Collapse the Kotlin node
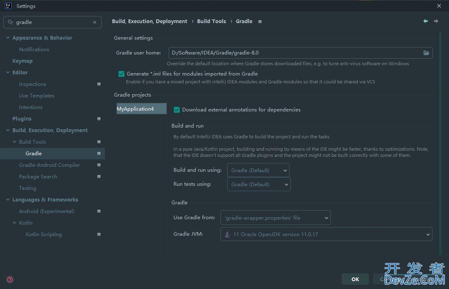The height and width of the screenshot is (289, 449). 14,223
